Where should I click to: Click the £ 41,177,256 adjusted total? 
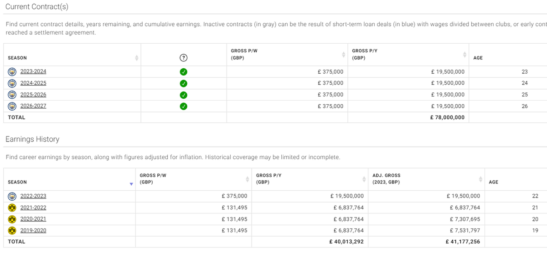click(x=463, y=242)
